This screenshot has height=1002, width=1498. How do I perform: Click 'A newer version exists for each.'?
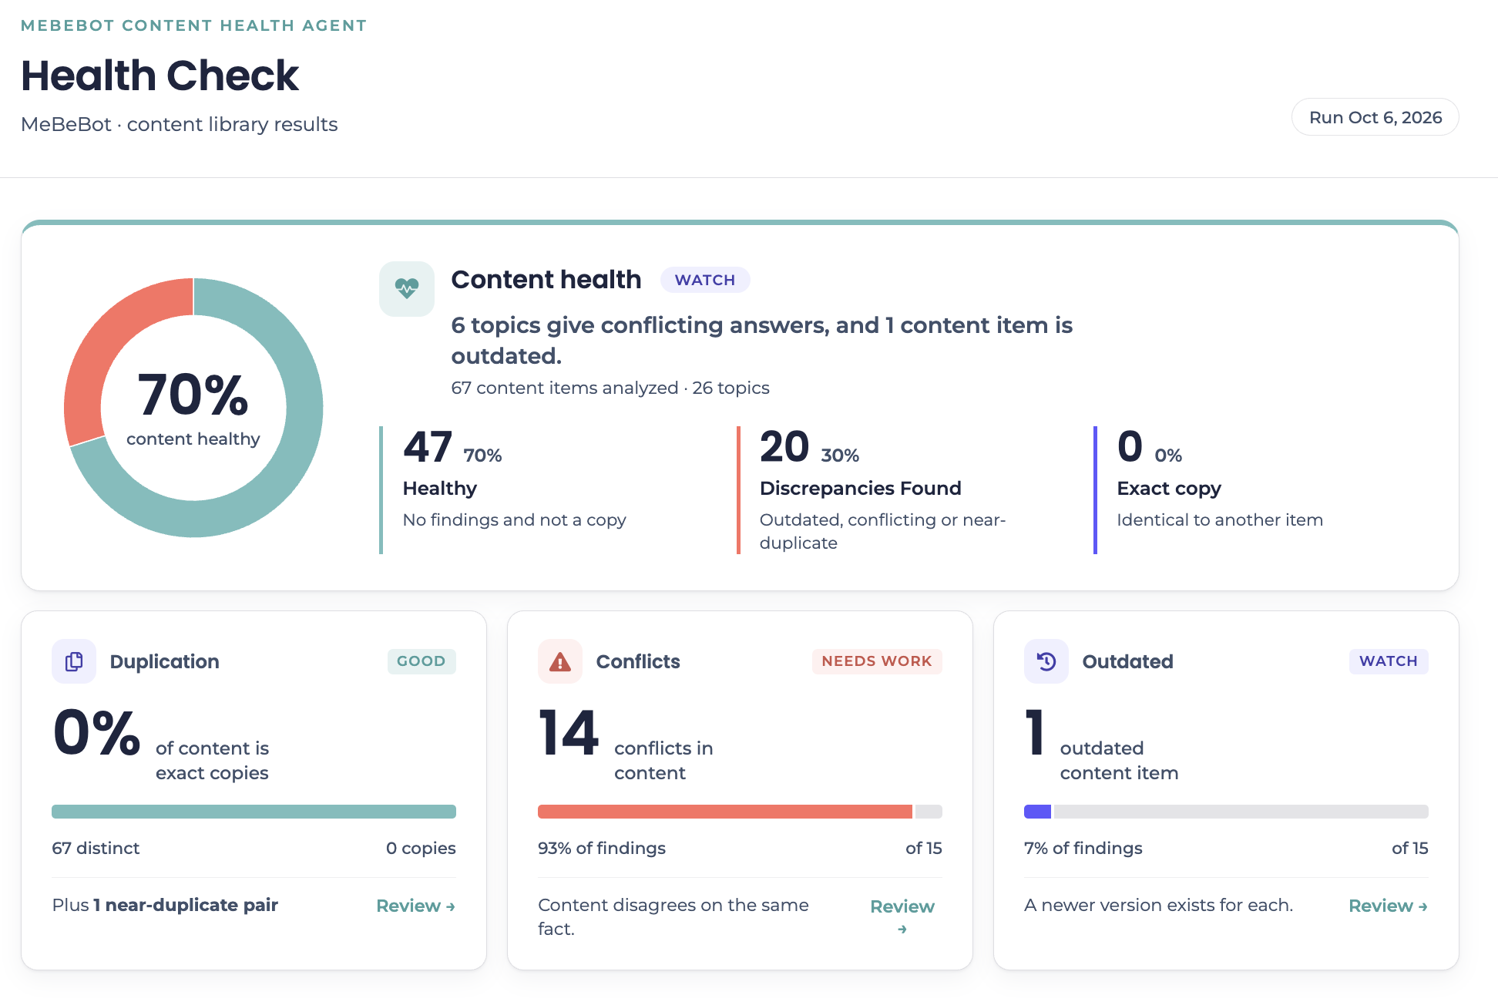(x=1159, y=905)
